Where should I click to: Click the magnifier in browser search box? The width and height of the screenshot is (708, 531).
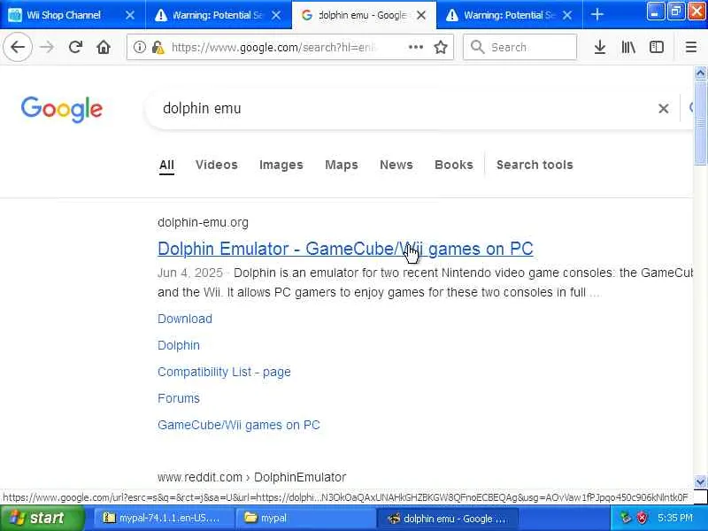click(477, 47)
